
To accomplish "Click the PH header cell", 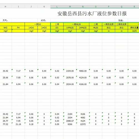I will 18,28.
